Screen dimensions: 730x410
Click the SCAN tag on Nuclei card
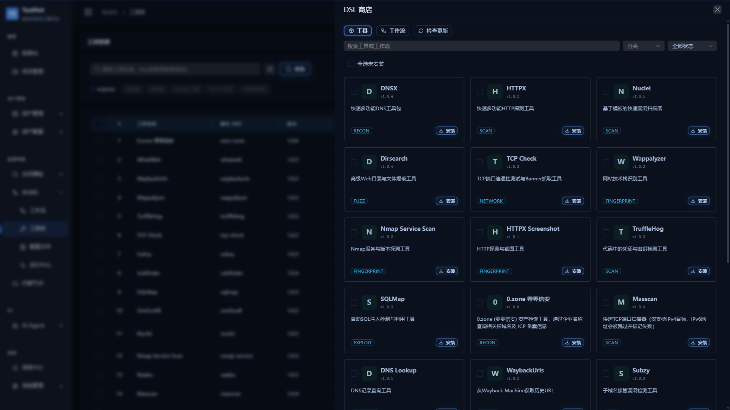[x=611, y=131]
